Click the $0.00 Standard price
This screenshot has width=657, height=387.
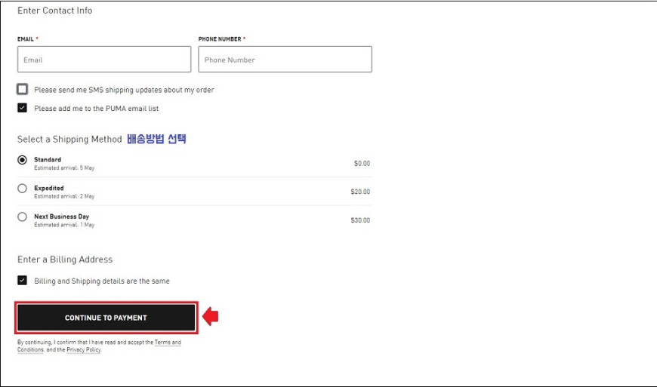tap(362, 163)
